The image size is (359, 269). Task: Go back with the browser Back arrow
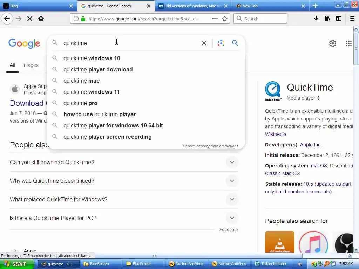click(7, 19)
